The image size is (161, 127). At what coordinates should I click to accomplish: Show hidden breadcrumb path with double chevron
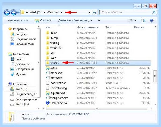click(27, 12)
